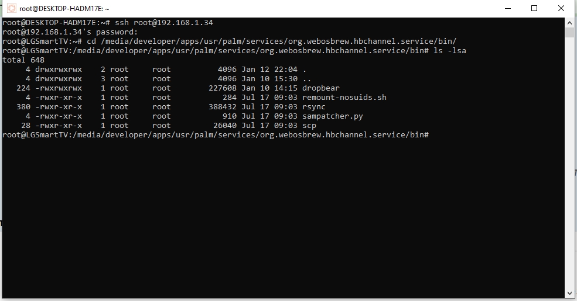This screenshot has height=301, width=577.
Task: Minimize the terminal window
Action: (x=507, y=9)
